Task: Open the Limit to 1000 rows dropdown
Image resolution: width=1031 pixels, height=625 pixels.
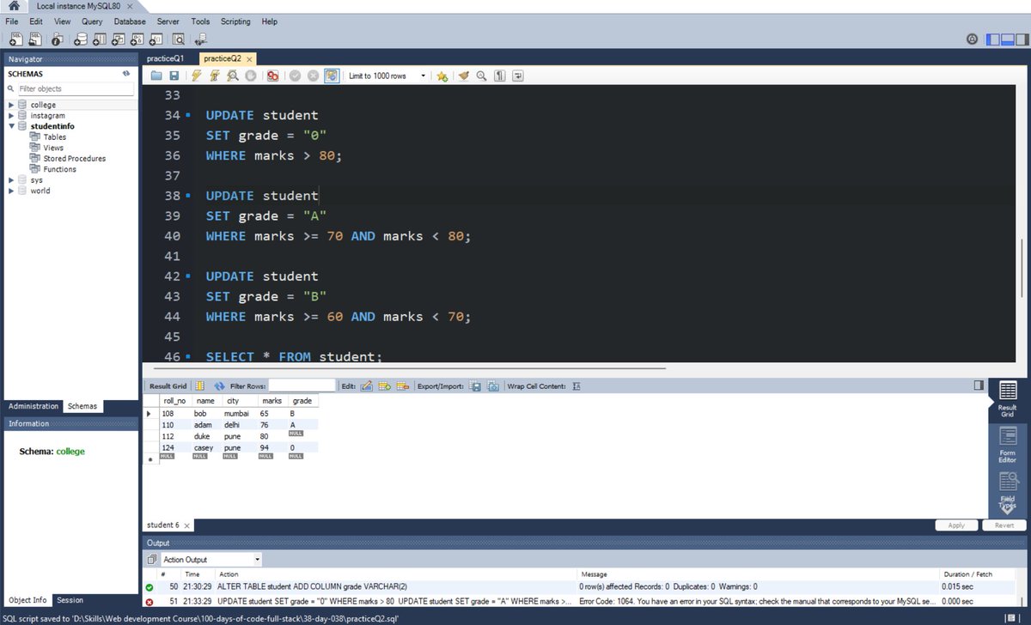Action: (387, 76)
